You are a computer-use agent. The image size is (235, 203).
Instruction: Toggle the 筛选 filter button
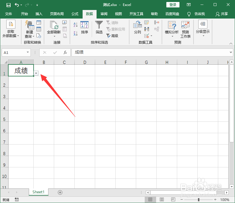click(x=99, y=27)
